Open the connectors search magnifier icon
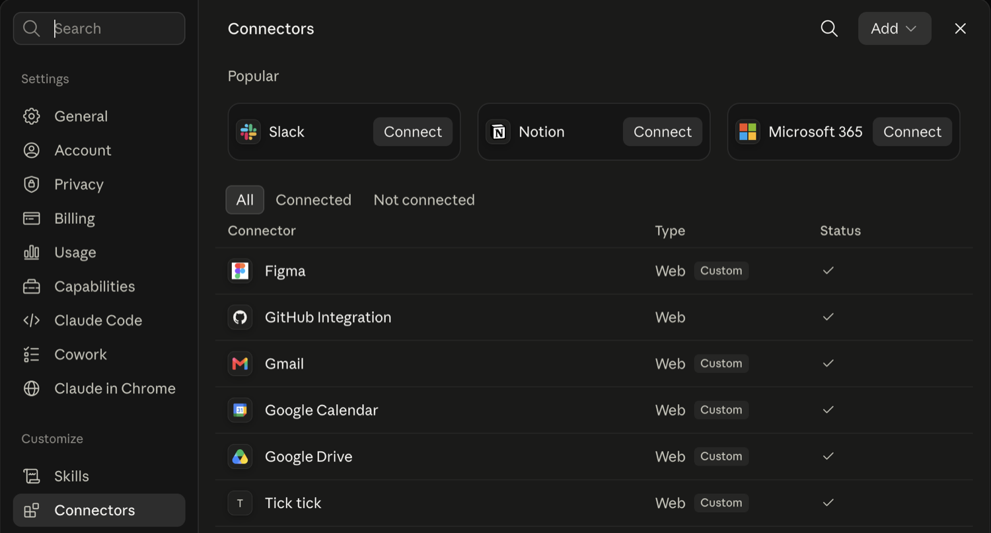The width and height of the screenshot is (991, 533). [x=829, y=28]
